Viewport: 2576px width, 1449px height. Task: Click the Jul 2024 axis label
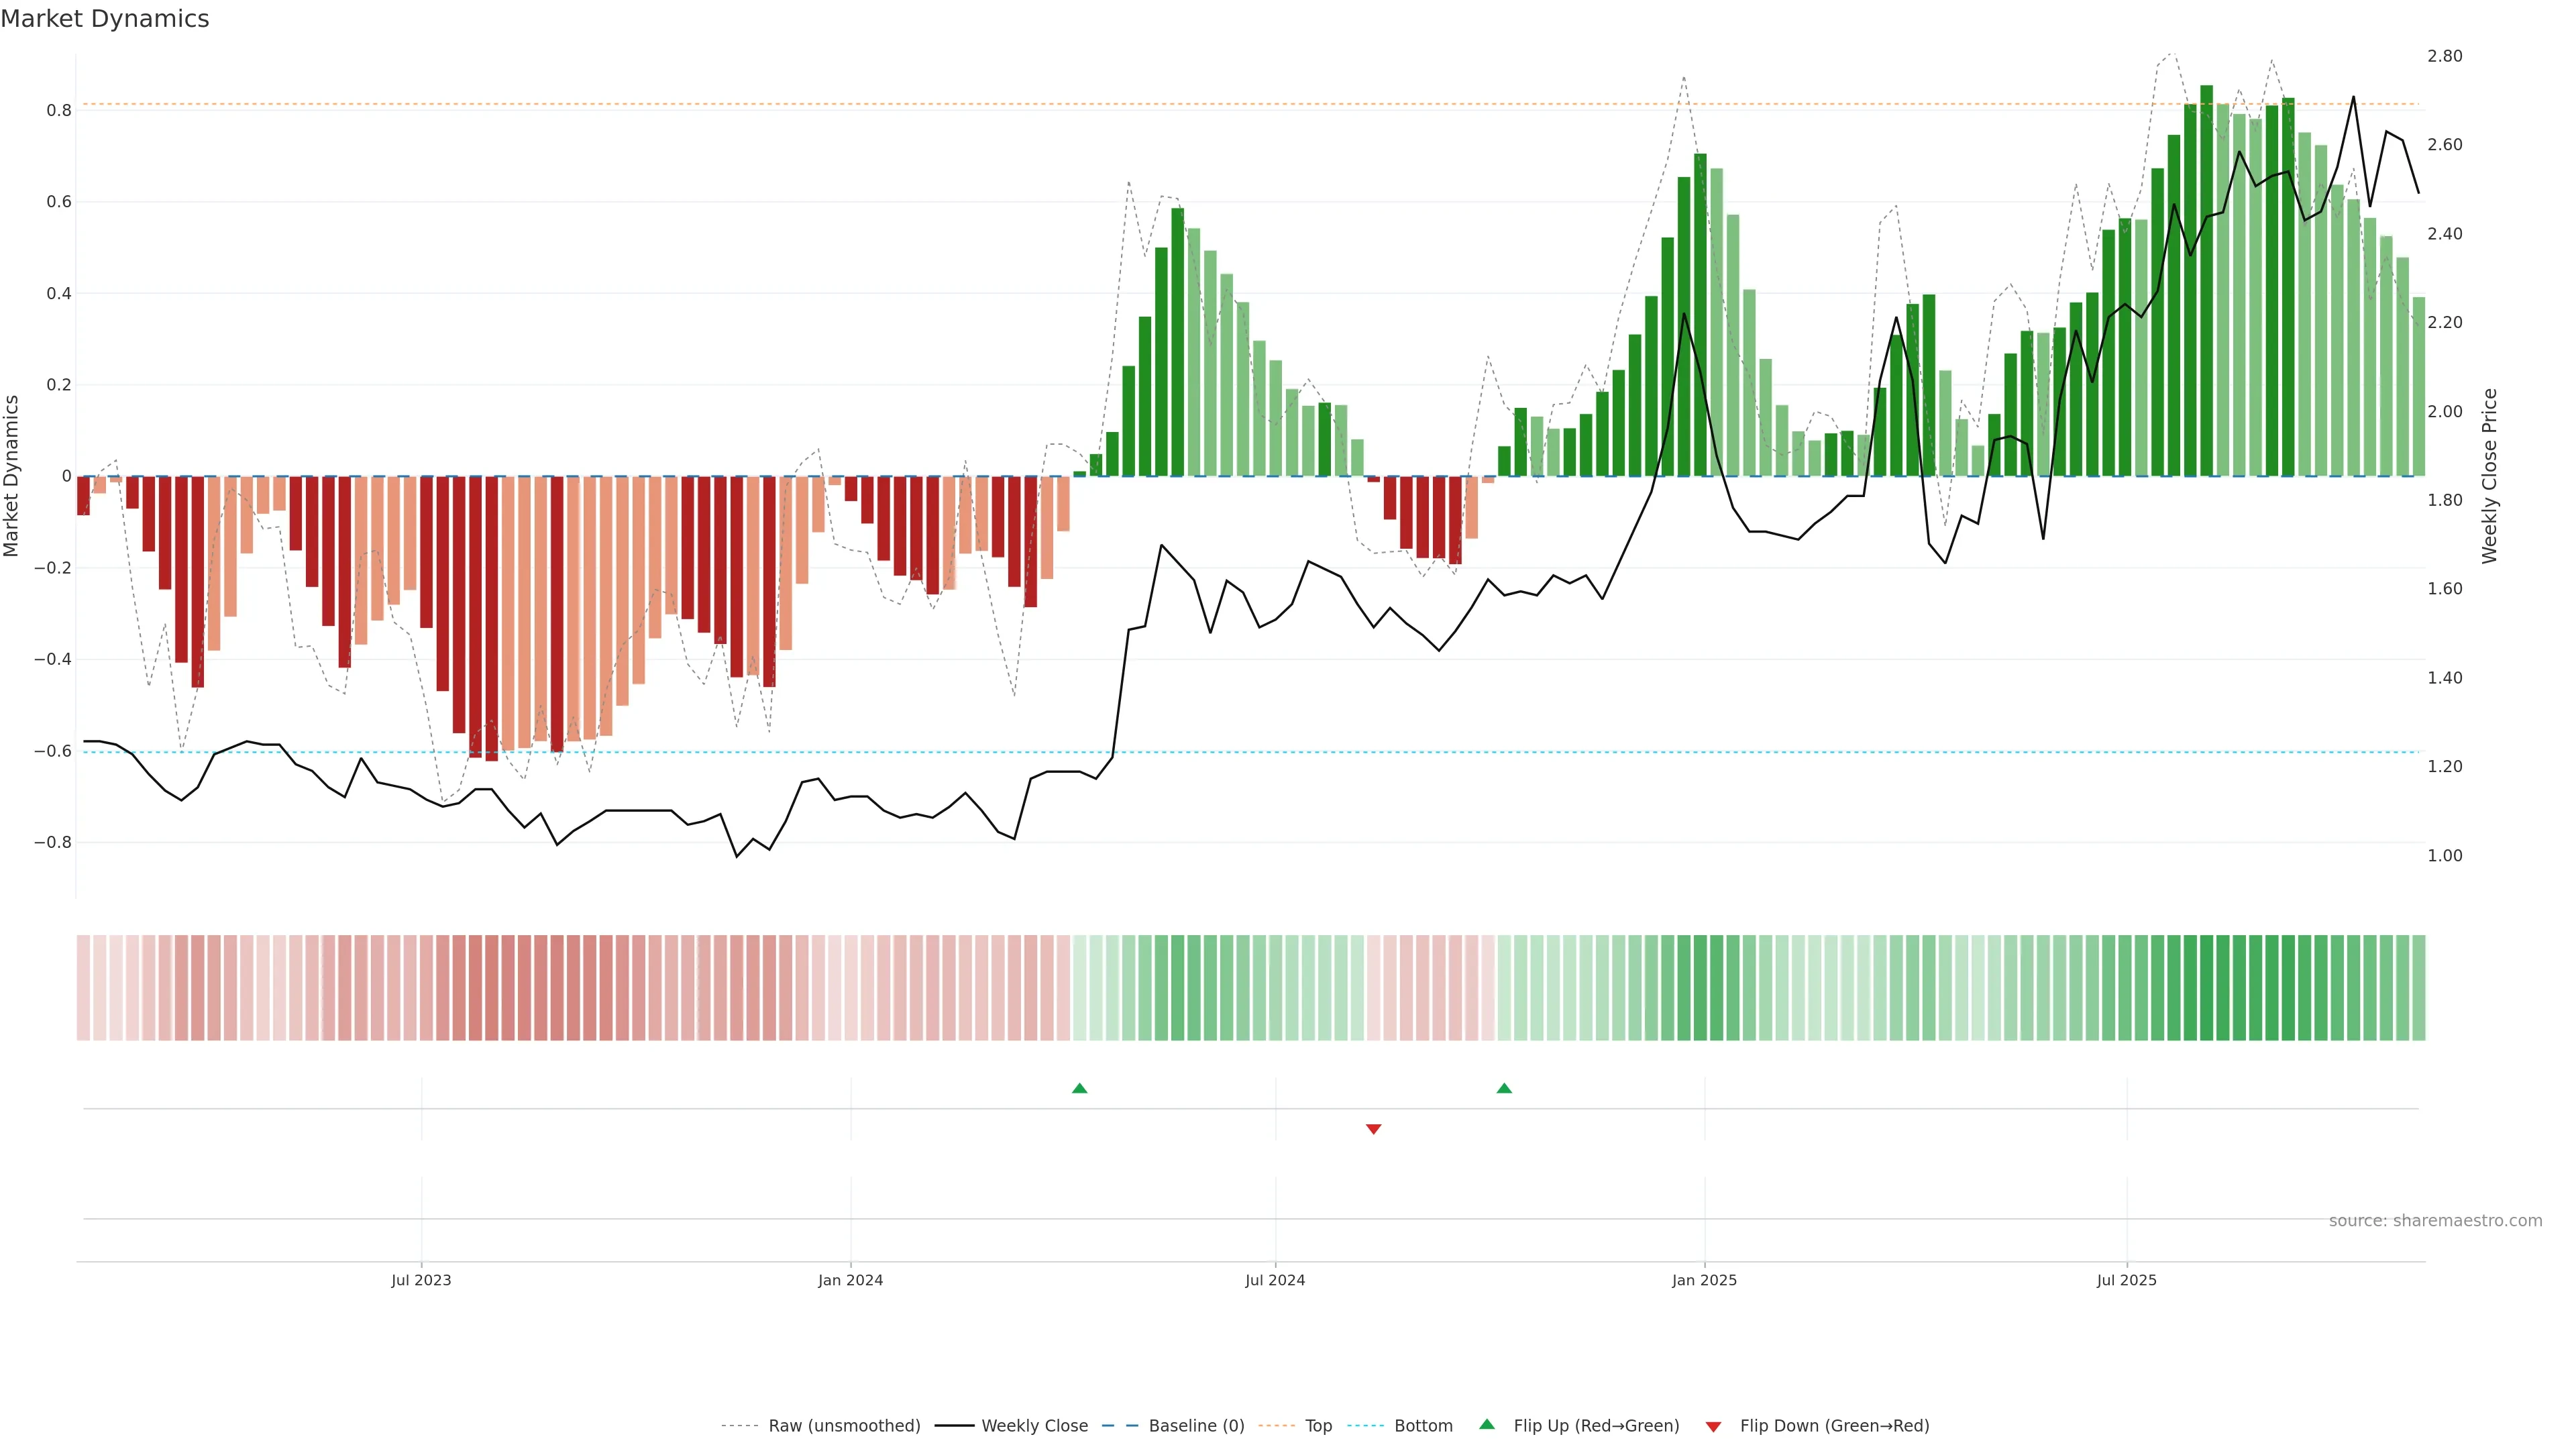tap(1275, 1280)
